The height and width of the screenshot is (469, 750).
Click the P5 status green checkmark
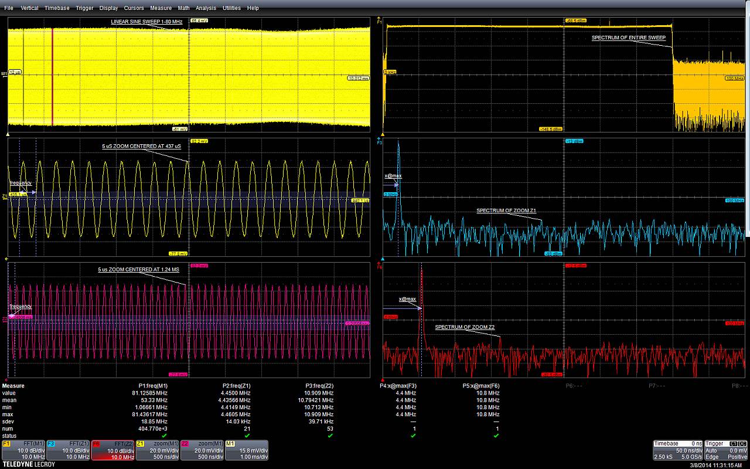tap(496, 436)
